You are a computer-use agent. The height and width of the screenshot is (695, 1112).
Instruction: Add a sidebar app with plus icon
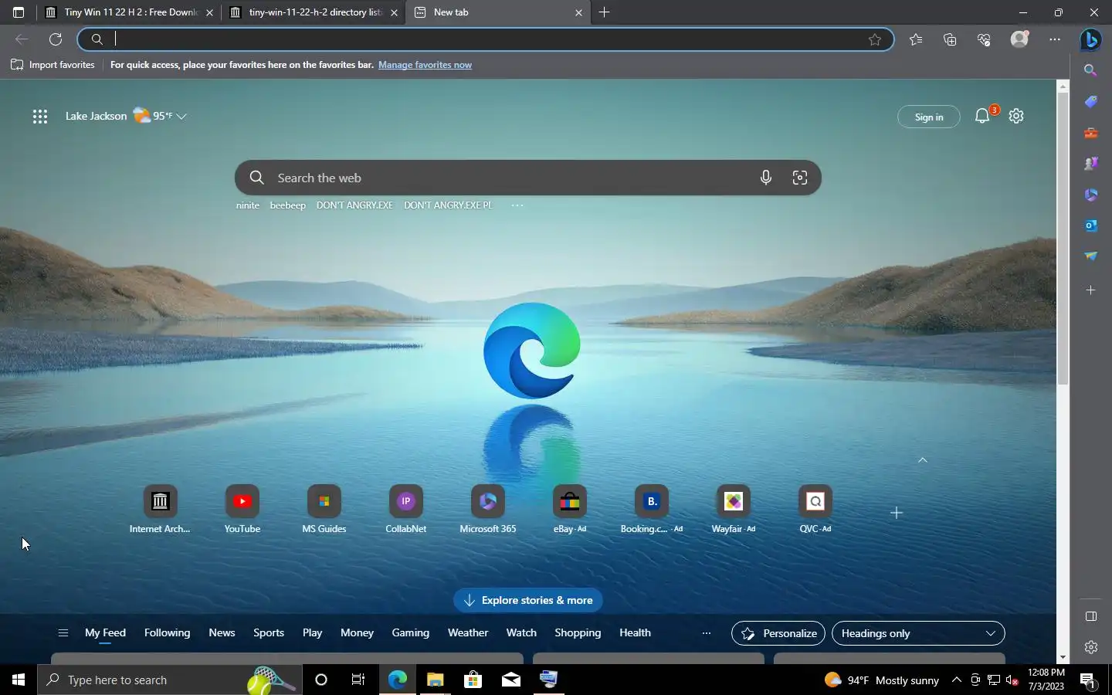pyautogui.click(x=1090, y=290)
